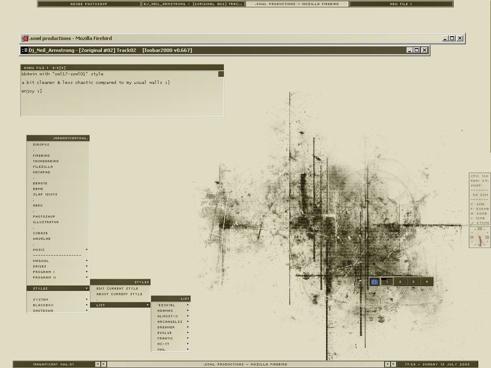This screenshot has width=491, height=368.
Task: Switch to Dj_Neil_Armstrong task in the top taskbar
Action: click(x=193, y=4)
